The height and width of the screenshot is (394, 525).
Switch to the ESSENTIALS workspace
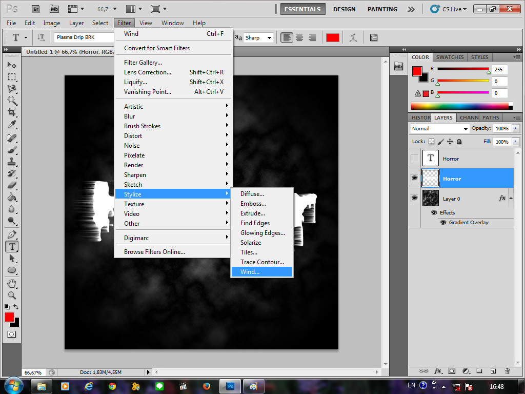(302, 9)
